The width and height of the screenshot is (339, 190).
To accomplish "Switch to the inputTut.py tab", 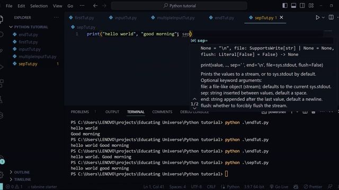I will 123,18.
